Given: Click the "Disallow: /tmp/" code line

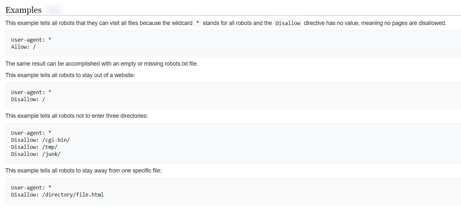Looking at the screenshot, I should point(34,147).
